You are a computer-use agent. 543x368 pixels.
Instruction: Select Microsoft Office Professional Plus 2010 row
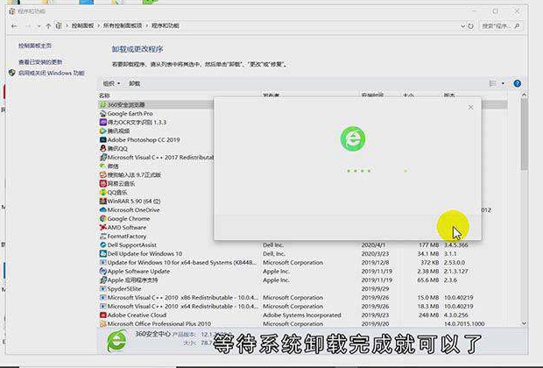tap(303, 323)
